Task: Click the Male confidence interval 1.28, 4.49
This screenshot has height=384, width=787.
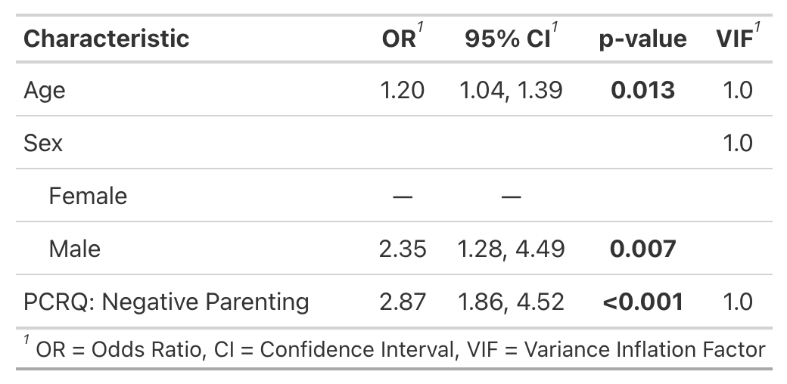Action: click(x=511, y=249)
